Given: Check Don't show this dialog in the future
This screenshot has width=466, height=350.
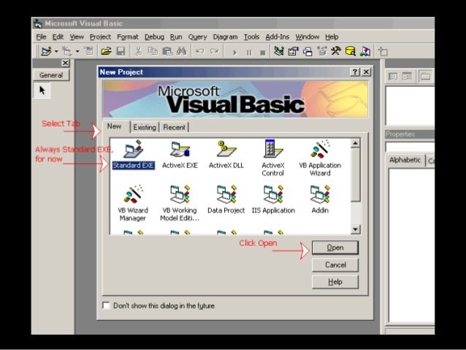Looking at the screenshot, I should (106, 305).
